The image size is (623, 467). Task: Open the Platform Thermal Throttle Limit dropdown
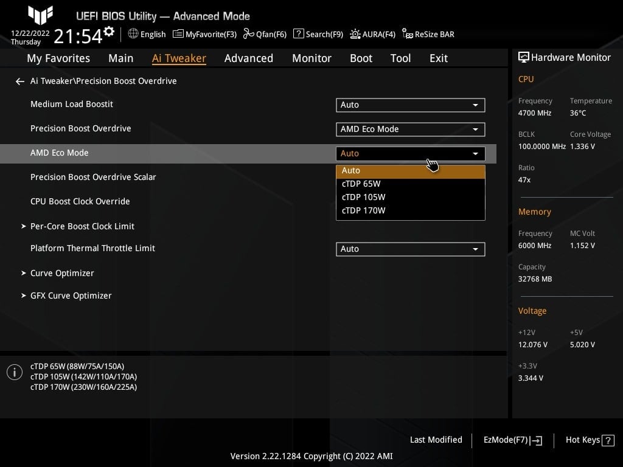pyautogui.click(x=411, y=249)
